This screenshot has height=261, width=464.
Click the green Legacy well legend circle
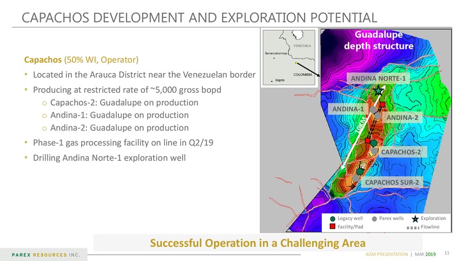(x=332, y=219)
